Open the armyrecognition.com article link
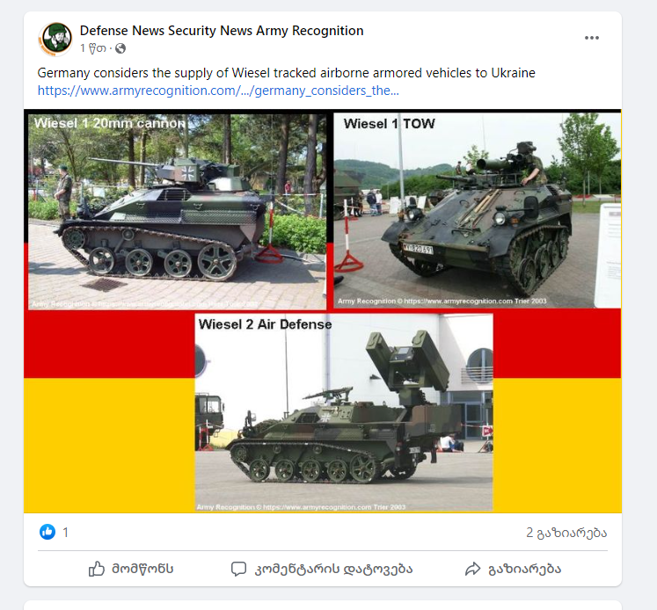 click(x=218, y=91)
